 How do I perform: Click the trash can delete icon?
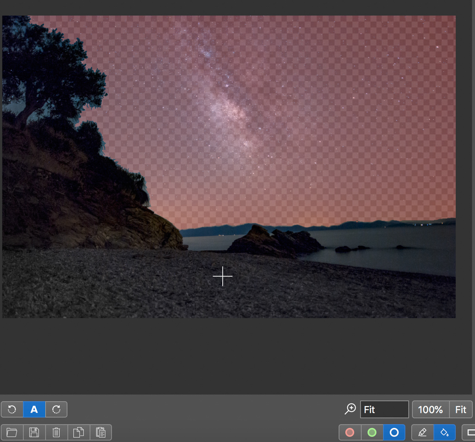pos(56,432)
